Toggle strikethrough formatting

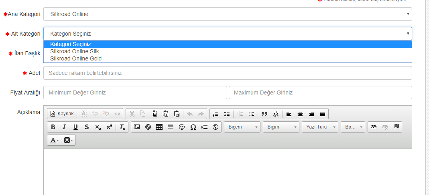pos(87,127)
